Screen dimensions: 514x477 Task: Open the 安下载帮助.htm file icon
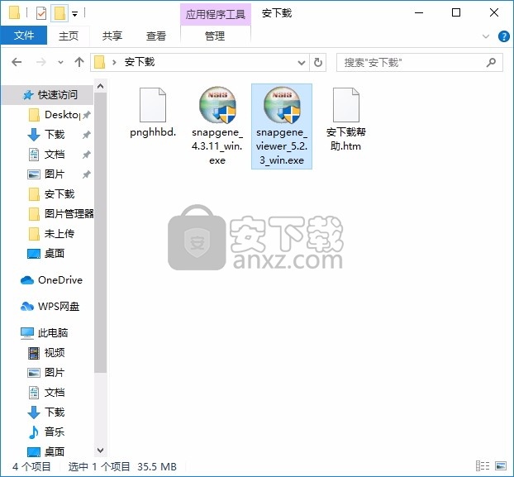[346, 105]
